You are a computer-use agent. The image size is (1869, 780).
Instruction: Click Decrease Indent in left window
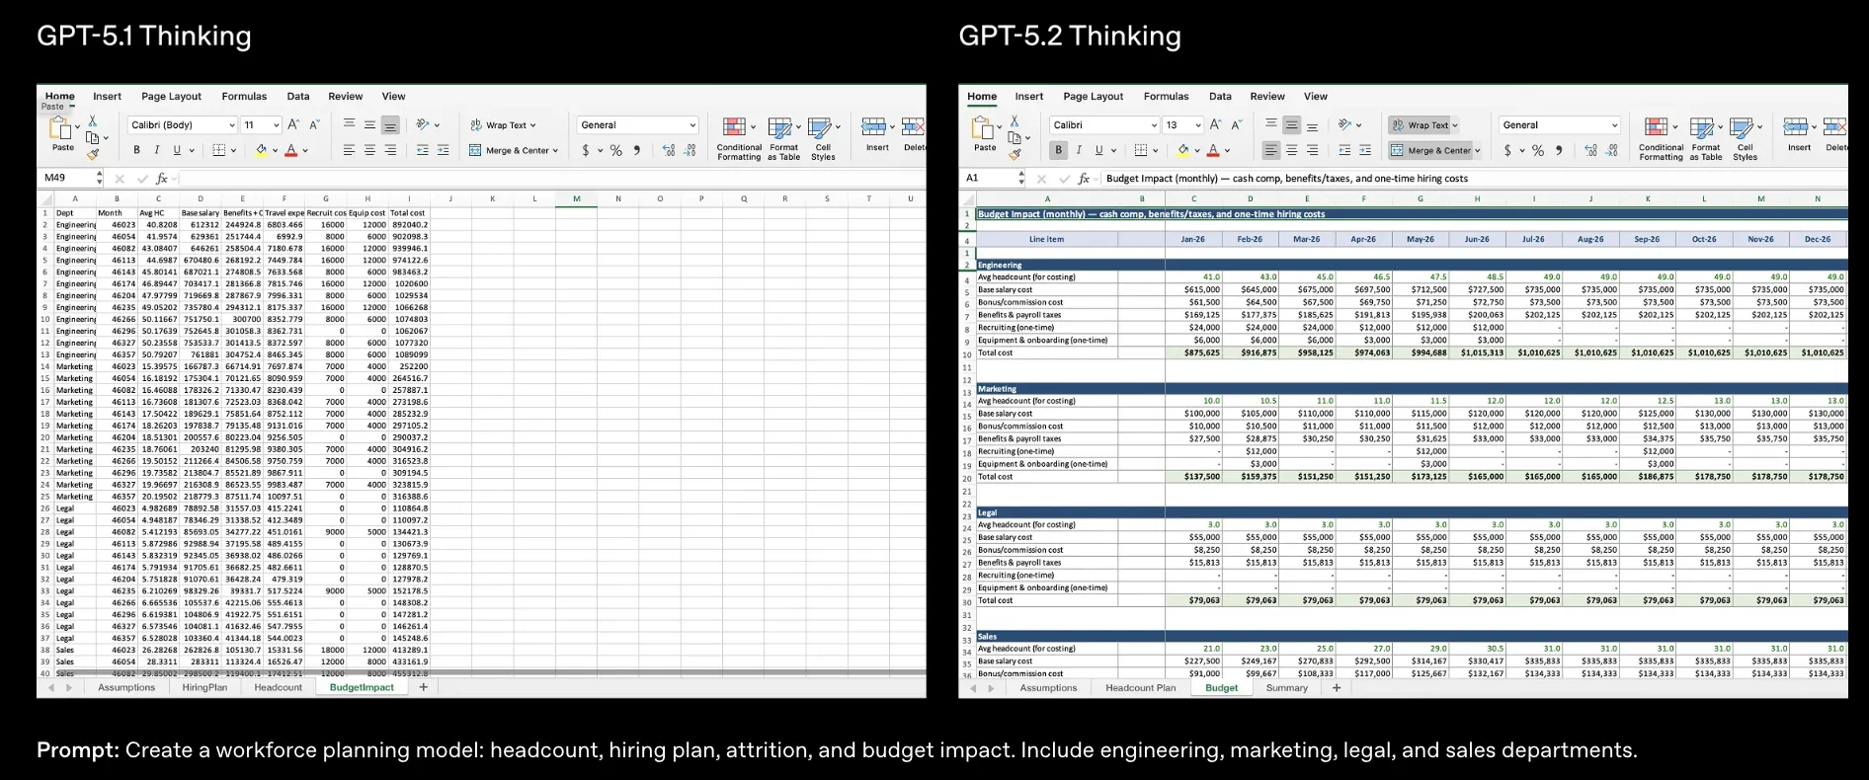[x=423, y=150]
